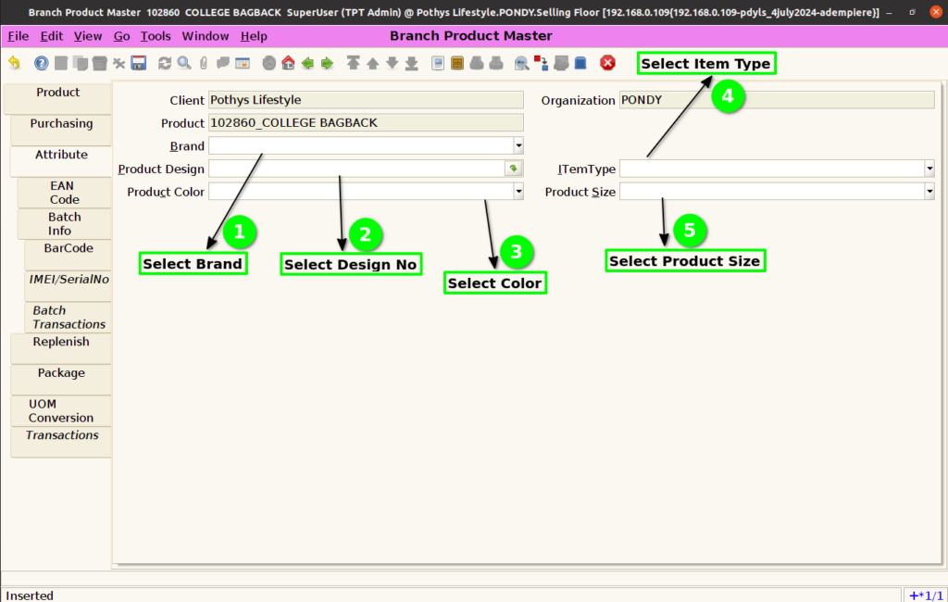Click the Product Design lookup button

coord(513,169)
